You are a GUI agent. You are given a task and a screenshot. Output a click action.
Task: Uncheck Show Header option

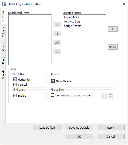tap(53, 81)
